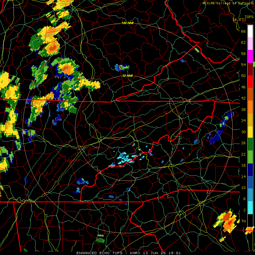Select the bright red legend swatch
Screen dimensions: 255x255
pyautogui.click(x=250, y=82)
